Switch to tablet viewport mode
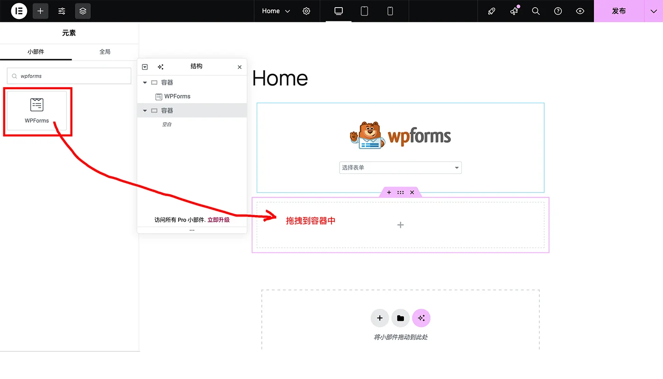 coord(364,11)
